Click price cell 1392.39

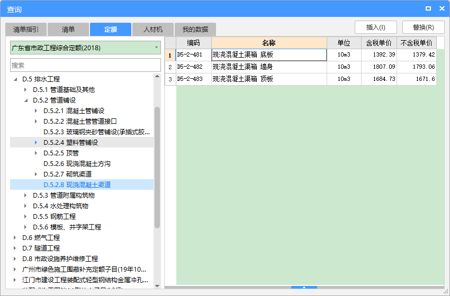coord(379,55)
